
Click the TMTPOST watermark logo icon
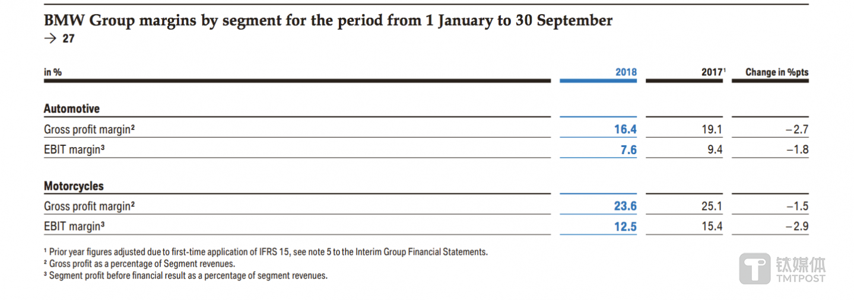click(755, 269)
